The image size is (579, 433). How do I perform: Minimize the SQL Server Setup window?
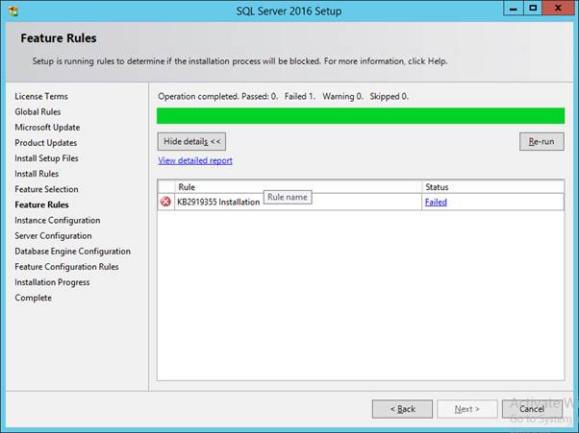click(514, 8)
